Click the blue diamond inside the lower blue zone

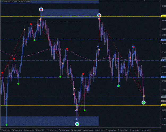[77, 119]
